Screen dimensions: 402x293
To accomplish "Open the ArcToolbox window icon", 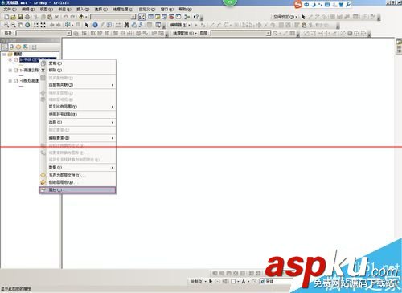I will (x=171, y=17).
